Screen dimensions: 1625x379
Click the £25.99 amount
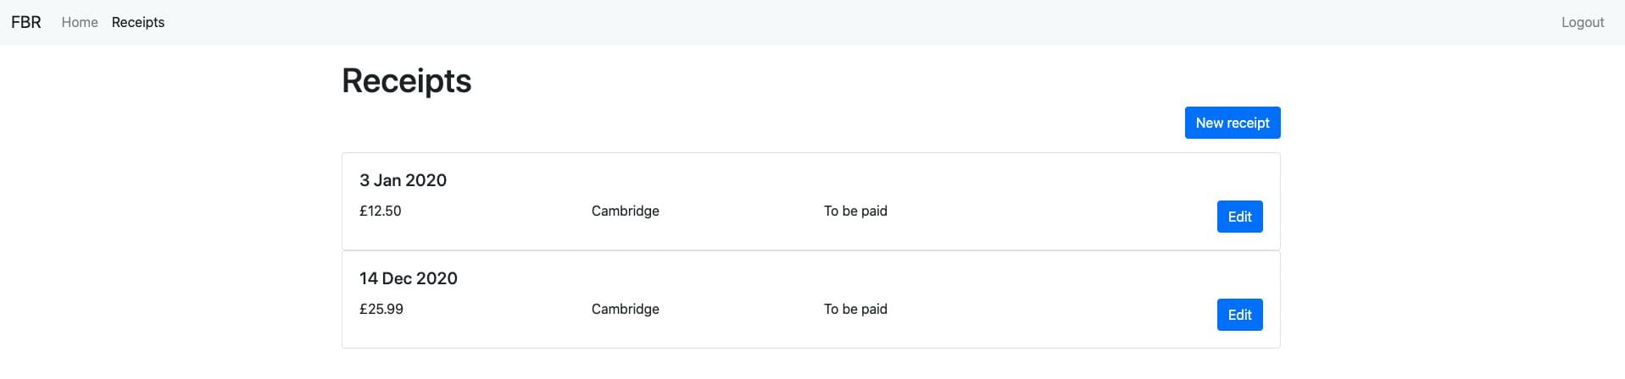coord(381,309)
